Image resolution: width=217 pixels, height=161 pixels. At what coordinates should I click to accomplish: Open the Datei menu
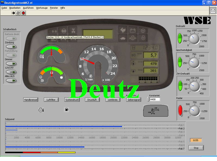(4, 8)
